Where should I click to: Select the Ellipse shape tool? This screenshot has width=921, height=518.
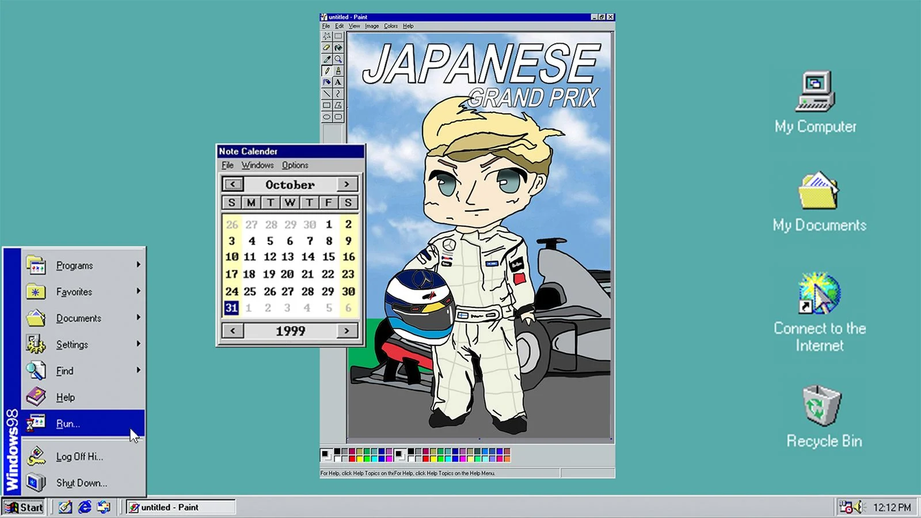pos(327,117)
